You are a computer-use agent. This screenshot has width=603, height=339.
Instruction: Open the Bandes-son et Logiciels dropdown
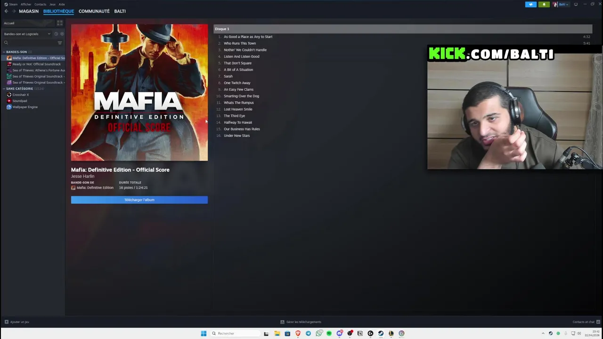click(x=27, y=34)
